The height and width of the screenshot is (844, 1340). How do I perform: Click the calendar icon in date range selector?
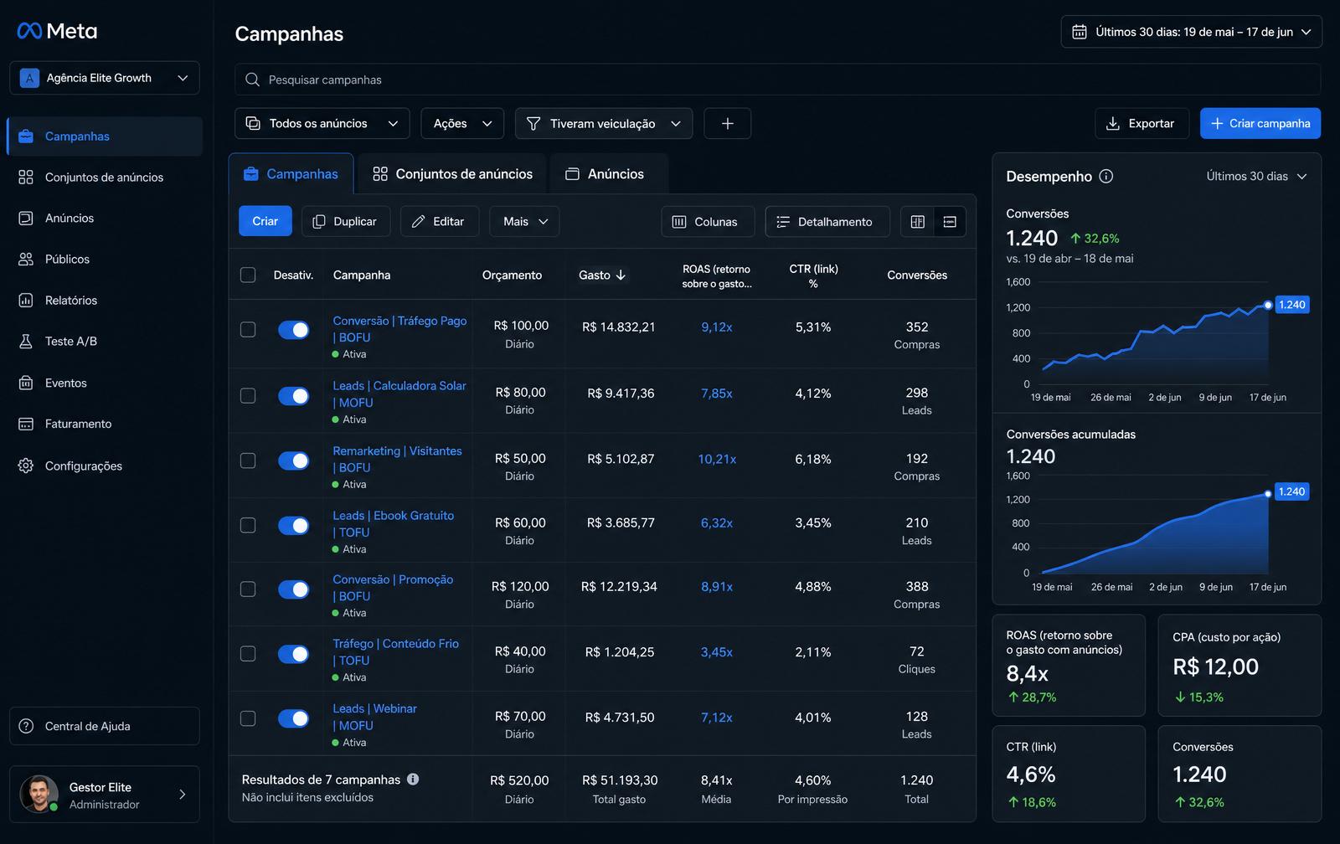pyautogui.click(x=1080, y=32)
